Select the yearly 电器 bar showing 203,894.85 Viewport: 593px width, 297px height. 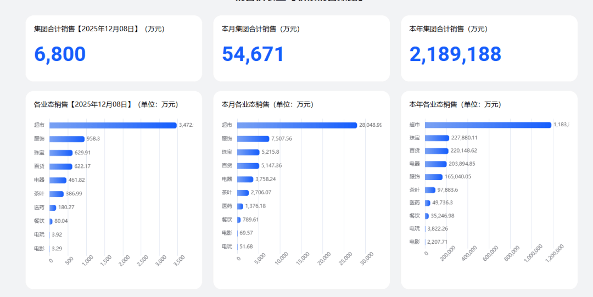click(435, 164)
